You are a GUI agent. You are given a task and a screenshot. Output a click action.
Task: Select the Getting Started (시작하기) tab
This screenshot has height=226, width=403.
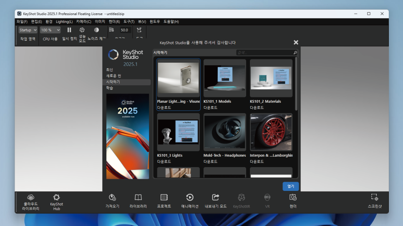point(127,82)
